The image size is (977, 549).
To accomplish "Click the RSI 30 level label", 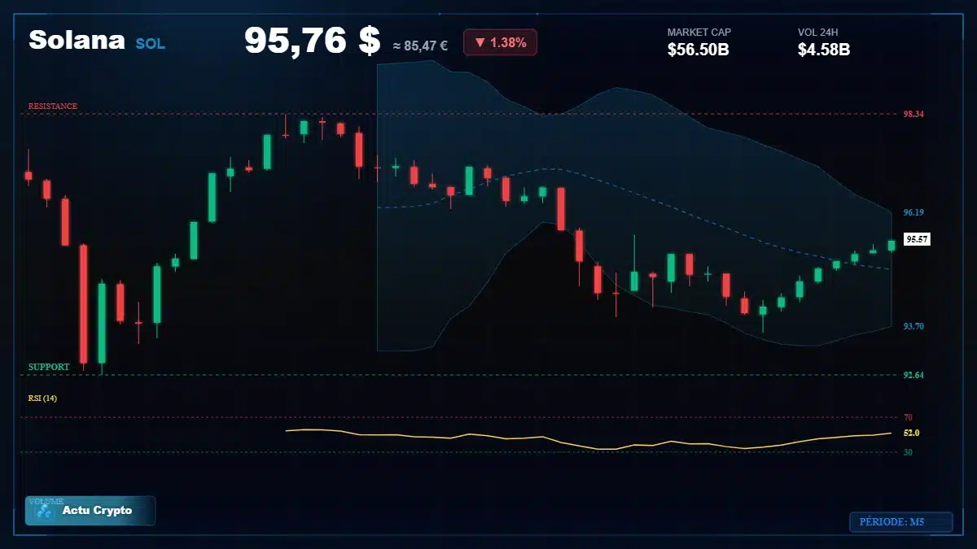I will (x=908, y=452).
